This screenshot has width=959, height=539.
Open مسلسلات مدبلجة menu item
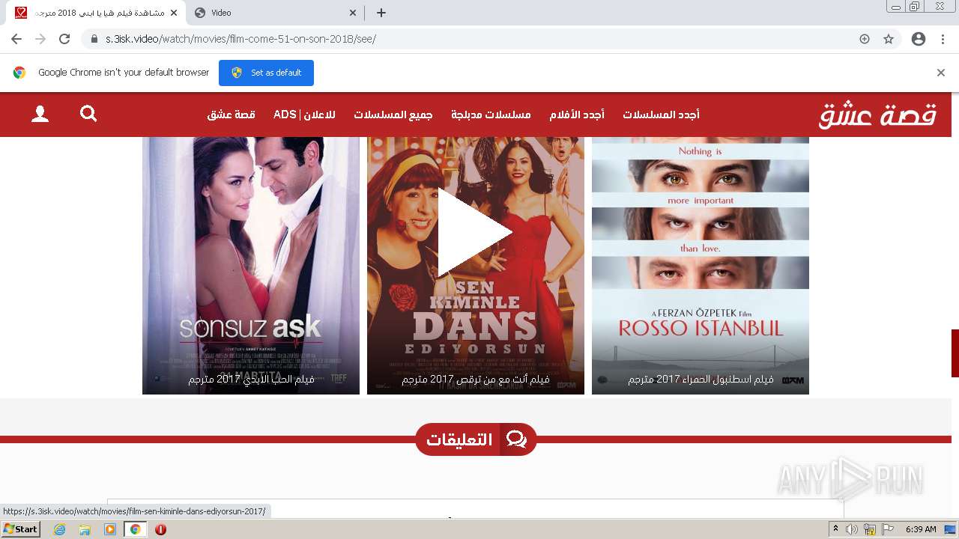pos(491,115)
